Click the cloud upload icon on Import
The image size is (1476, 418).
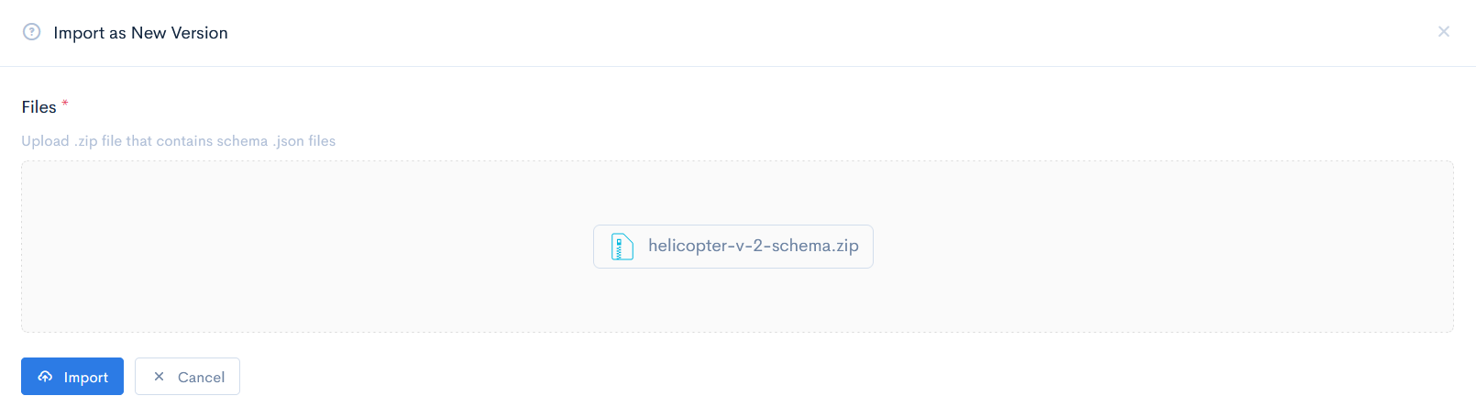click(45, 377)
